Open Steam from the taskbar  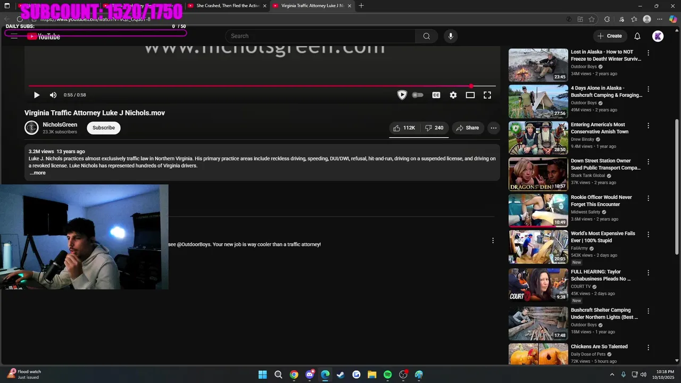pos(340,374)
